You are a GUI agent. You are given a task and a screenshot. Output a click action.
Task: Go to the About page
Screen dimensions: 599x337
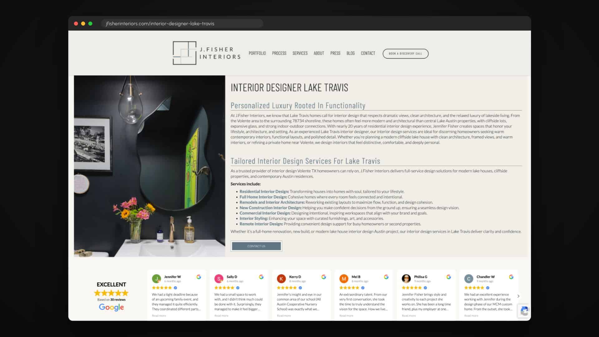pos(319,53)
